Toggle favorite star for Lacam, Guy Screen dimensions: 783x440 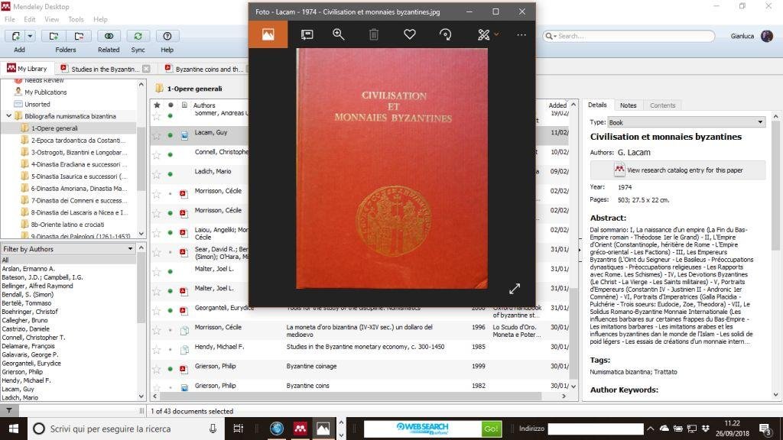pos(157,135)
